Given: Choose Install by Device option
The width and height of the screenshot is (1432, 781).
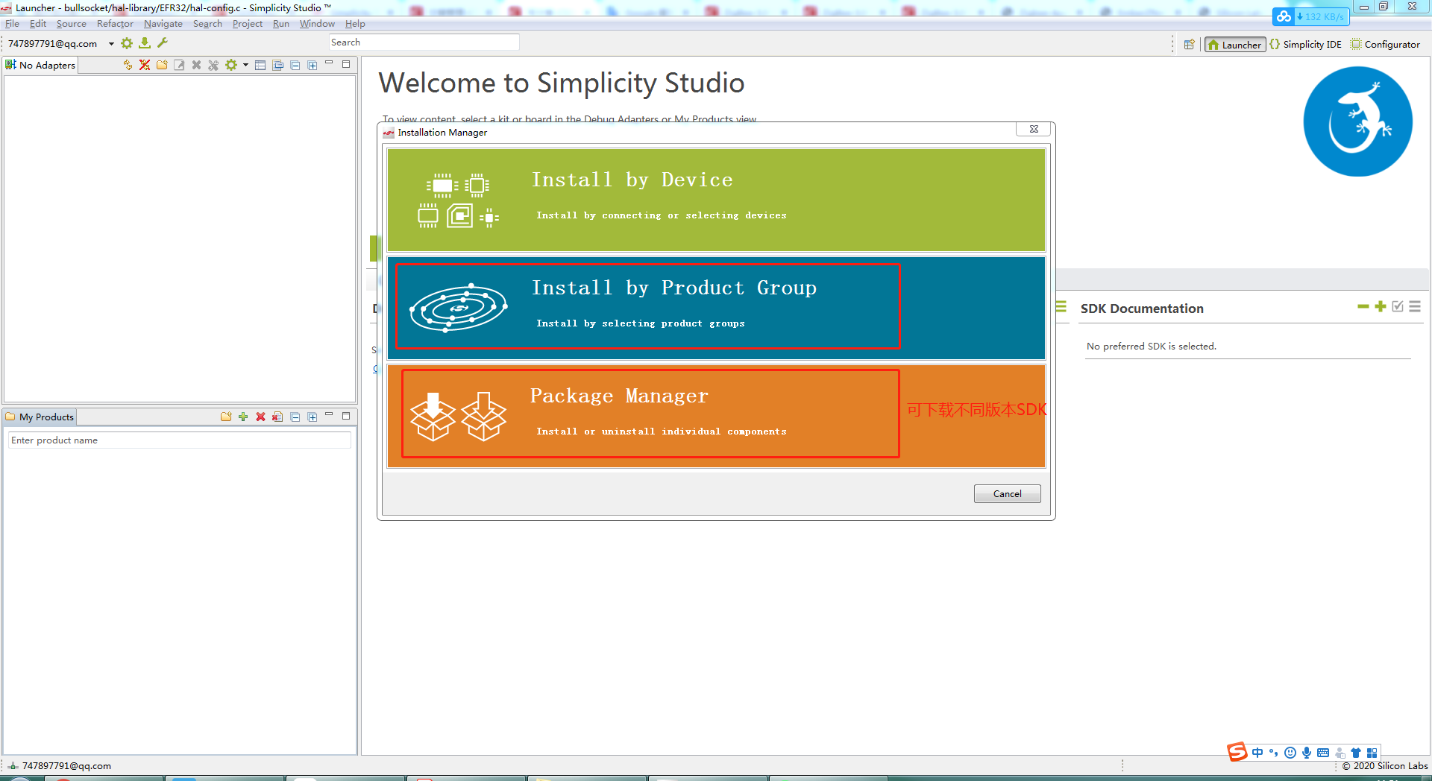Looking at the screenshot, I should click(716, 200).
